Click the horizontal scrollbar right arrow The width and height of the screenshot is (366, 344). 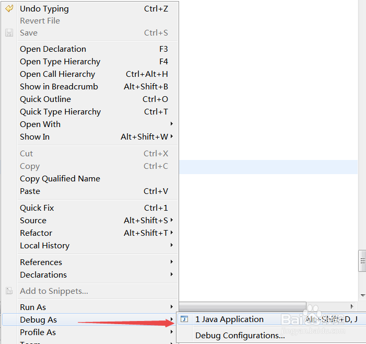(x=352, y=306)
